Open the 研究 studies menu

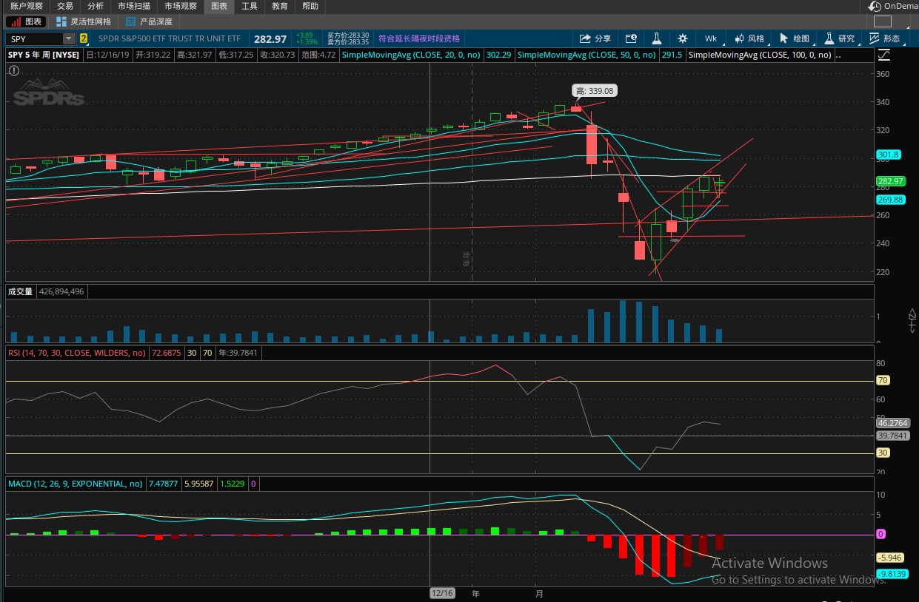(839, 38)
